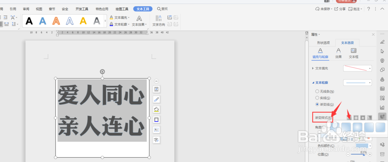
Task: Click the properties sliders icon in right sidebar
Action: (x=382, y=116)
